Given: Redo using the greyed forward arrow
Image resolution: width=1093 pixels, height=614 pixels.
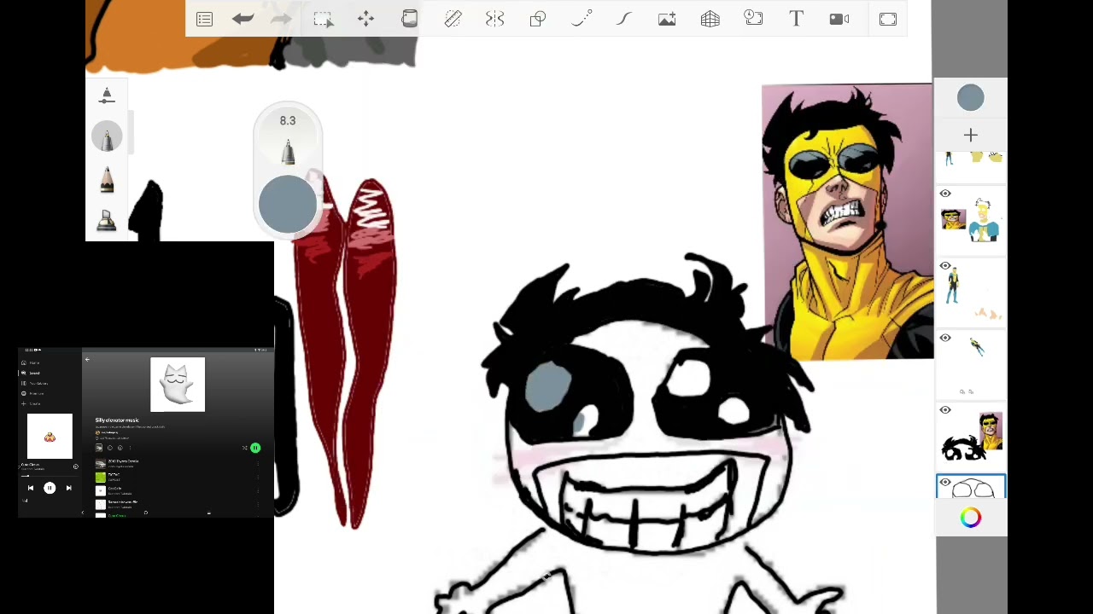Looking at the screenshot, I should (281, 19).
